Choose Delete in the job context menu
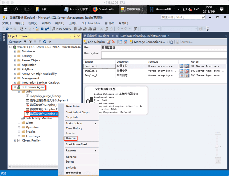 [x=70, y=162]
